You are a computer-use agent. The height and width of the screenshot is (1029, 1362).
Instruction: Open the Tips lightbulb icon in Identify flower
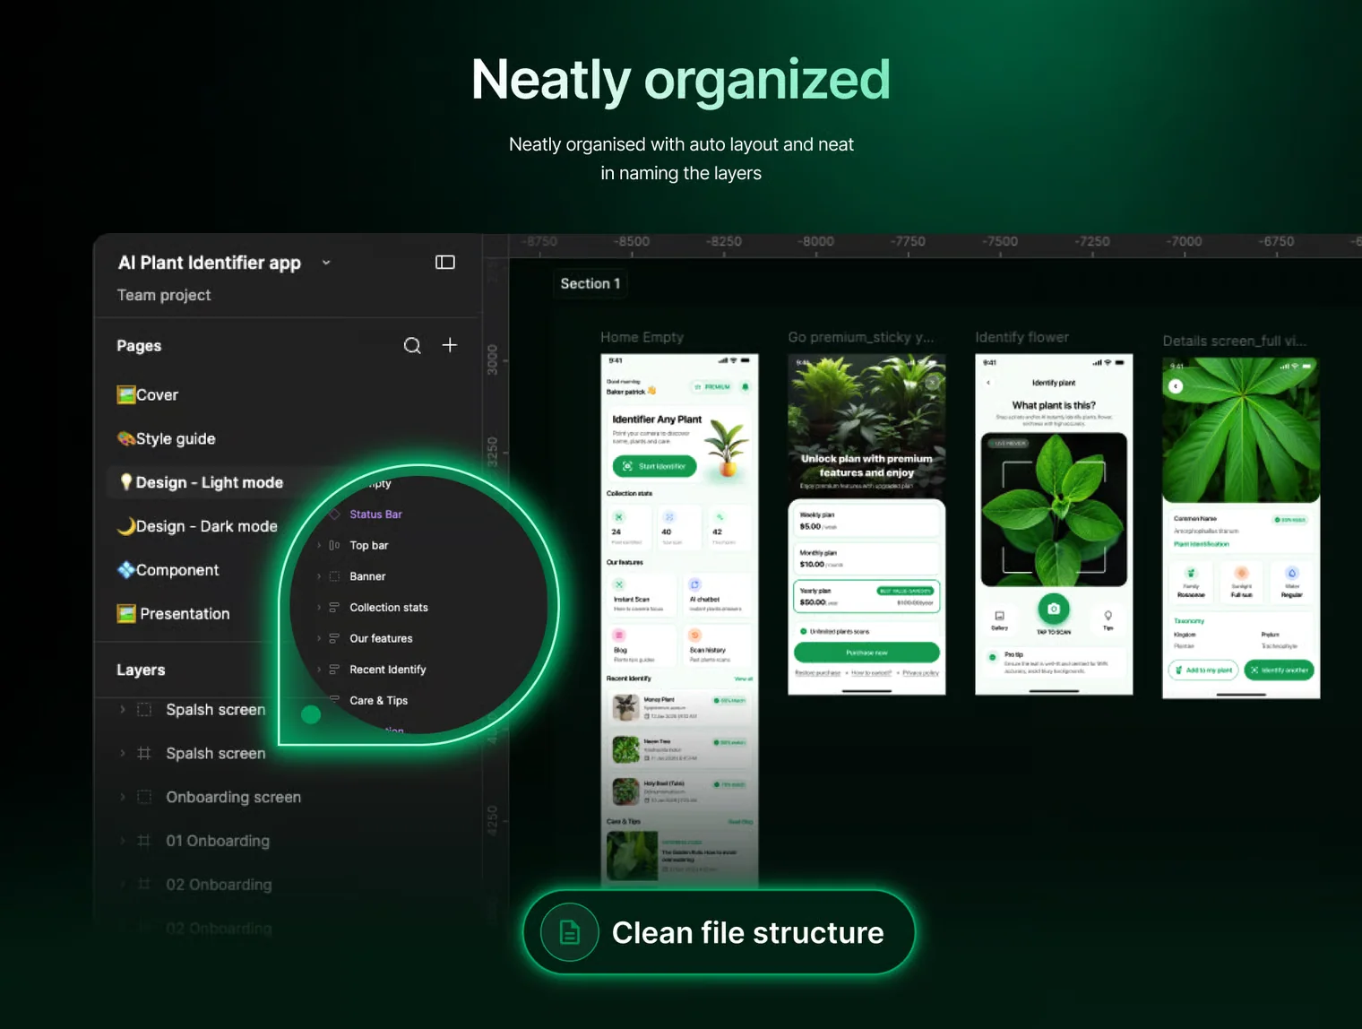coord(1108,616)
